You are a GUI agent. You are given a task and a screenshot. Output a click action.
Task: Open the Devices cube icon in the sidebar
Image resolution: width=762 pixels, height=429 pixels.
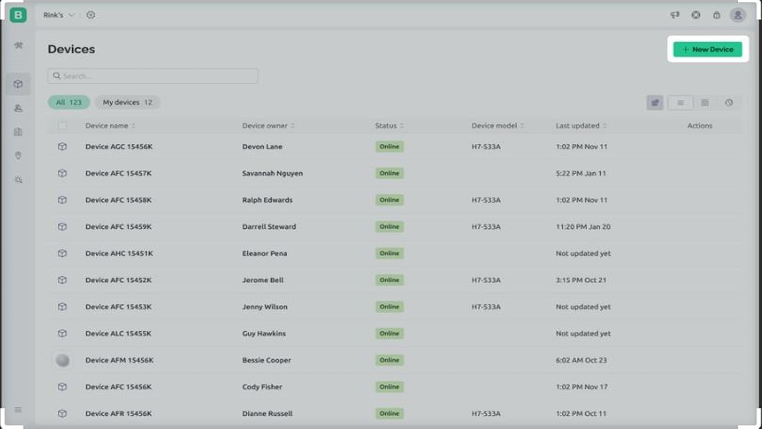click(18, 84)
